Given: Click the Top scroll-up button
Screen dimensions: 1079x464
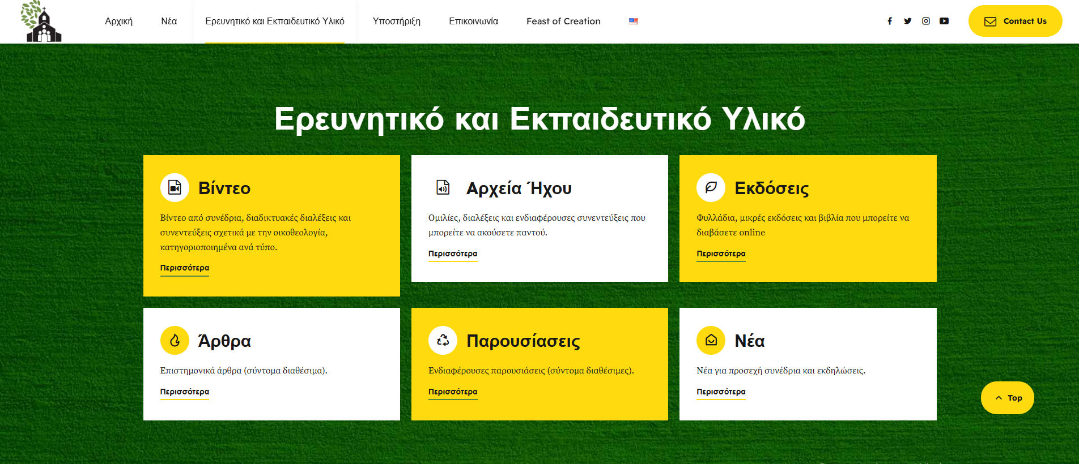Looking at the screenshot, I should [x=1008, y=398].
